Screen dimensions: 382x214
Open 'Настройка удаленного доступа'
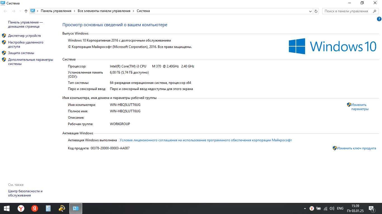pyautogui.click(x=26, y=45)
